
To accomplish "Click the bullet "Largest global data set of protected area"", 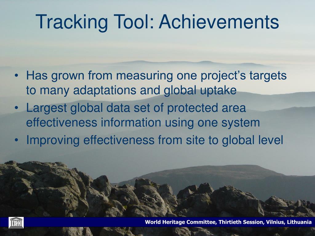I will [x=136, y=108].
